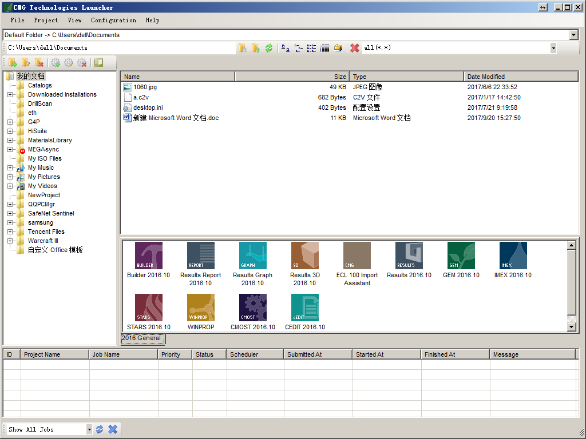Screen dimensions: 586x439
Task: Click the gear with red X icon
Action: 82,62
